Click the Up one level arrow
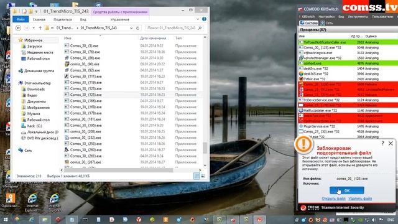398x224 pixels. coord(40,28)
